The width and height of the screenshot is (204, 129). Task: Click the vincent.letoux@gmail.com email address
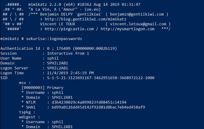(138, 24)
